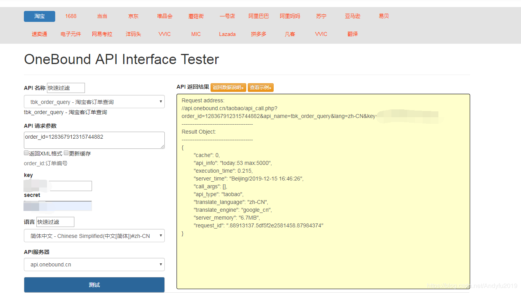521x293 pixels.
Task: Focus the API 名称 快速过滤 filter field
Action: [66, 88]
